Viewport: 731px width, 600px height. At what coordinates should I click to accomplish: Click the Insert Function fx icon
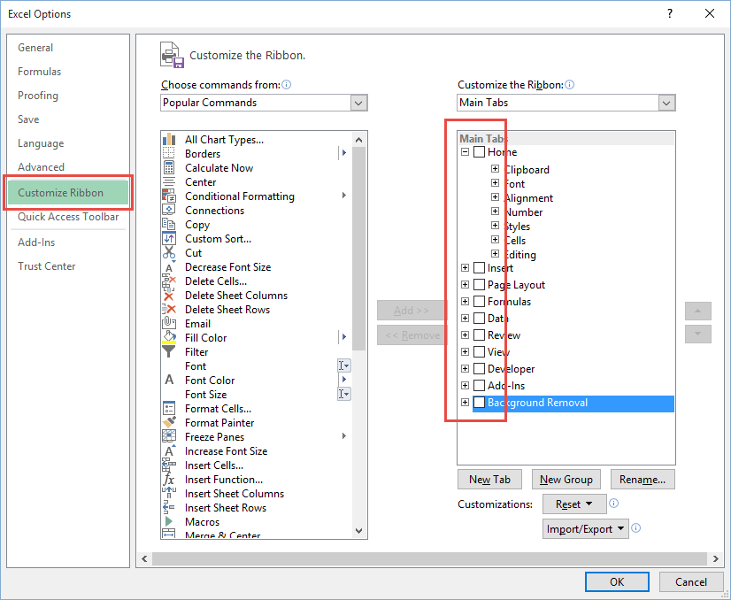click(169, 480)
